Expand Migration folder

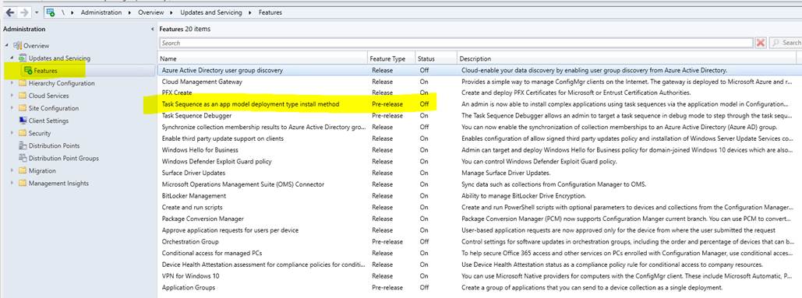point(12,170)
